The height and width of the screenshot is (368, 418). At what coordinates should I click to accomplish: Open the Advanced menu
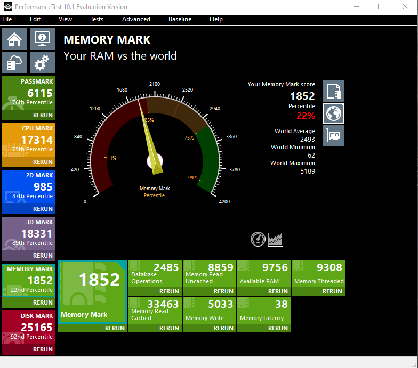pos(136,19)
